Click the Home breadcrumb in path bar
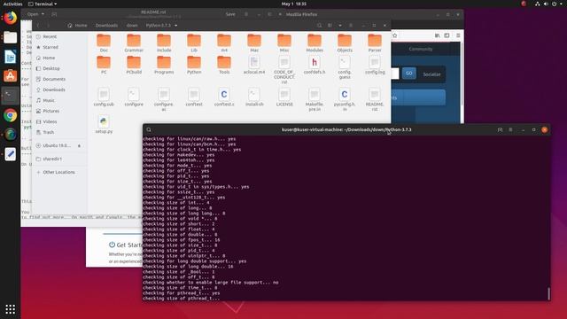The width and height of the screenshot is (567, 319). point(78,26)
